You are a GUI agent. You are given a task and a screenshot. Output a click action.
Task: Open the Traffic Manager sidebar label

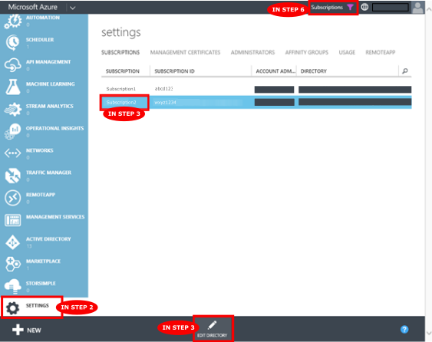(x=48, y=173)
